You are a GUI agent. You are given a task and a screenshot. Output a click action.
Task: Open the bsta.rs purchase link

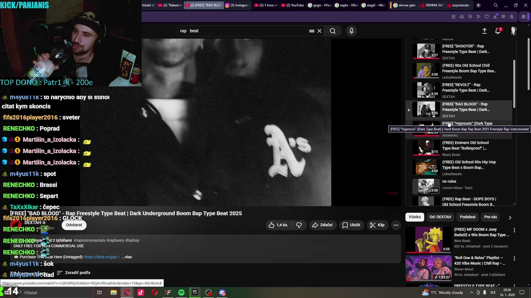tap(102, 257)
